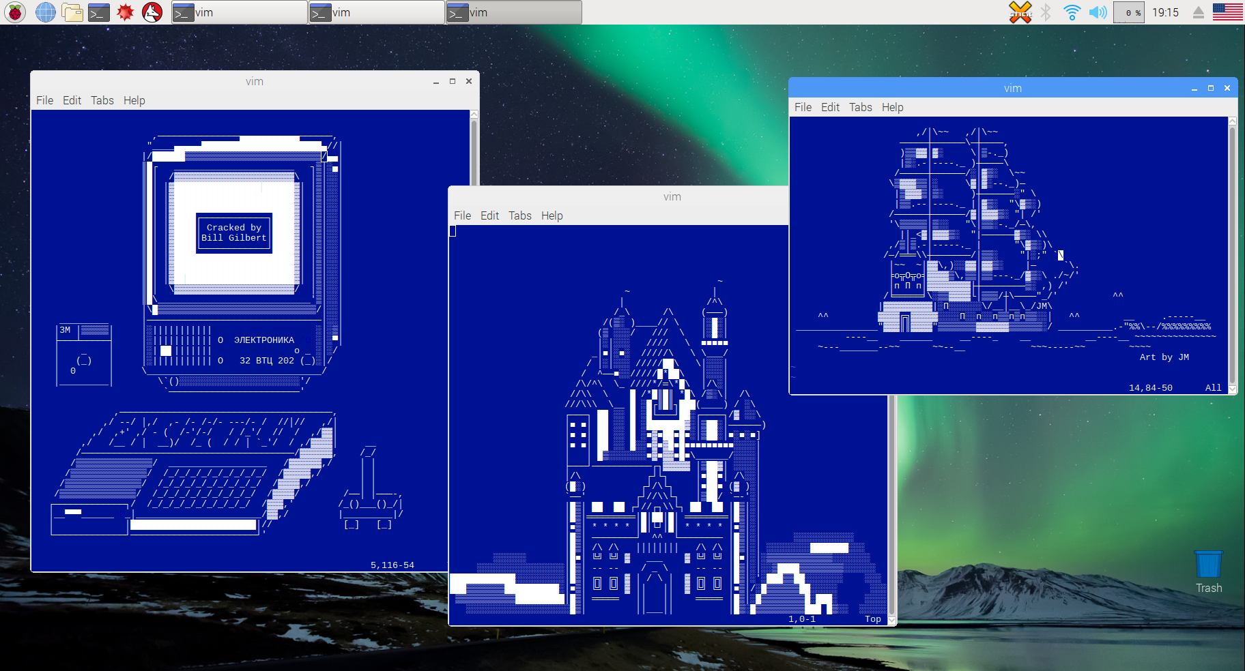Screen dimensions: 1245x671
Task: Click the "32 ВТЦ 202" text on the computer art
Action: (x=267, y=361)
